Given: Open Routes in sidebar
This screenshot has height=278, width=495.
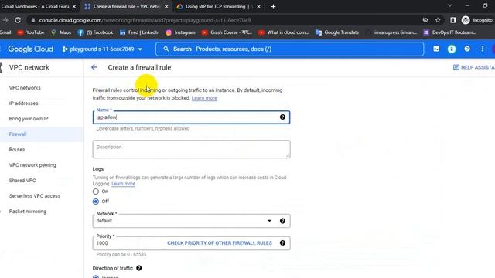Looking at the screenshot, I should (x=17, y=150).
